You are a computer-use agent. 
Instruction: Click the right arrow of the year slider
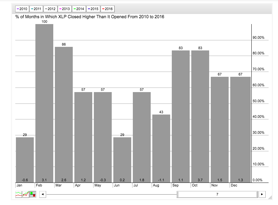click(x=262, y=194)
